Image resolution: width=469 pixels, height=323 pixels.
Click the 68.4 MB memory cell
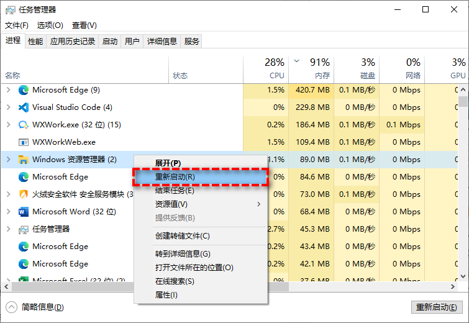(x=311, y=212)
